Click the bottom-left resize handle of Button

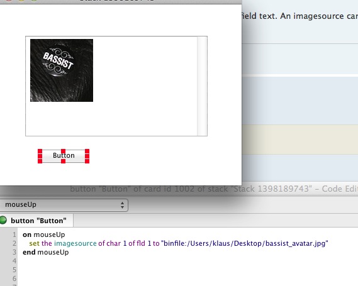[x=40, y=162]
